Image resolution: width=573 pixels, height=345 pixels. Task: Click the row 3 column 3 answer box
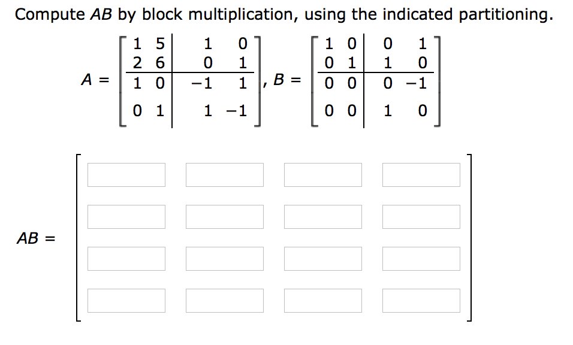(x=323, y=259)
